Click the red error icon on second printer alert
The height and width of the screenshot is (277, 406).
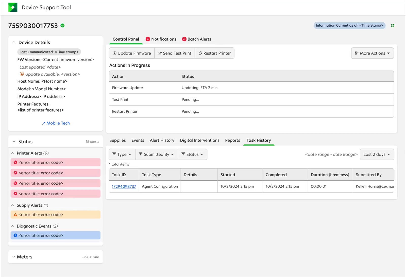pos(15,173)
